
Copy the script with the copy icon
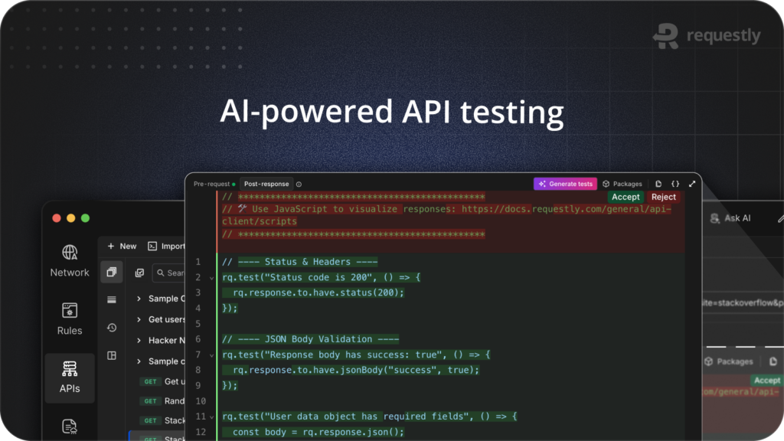(658, 183)
